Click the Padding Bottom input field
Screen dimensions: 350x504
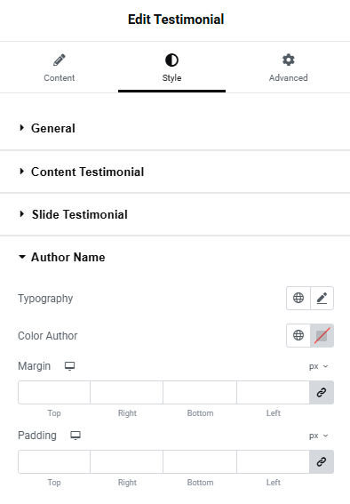tap(200, 462)
